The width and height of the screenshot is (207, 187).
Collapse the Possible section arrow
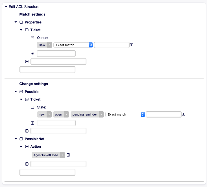16,92
